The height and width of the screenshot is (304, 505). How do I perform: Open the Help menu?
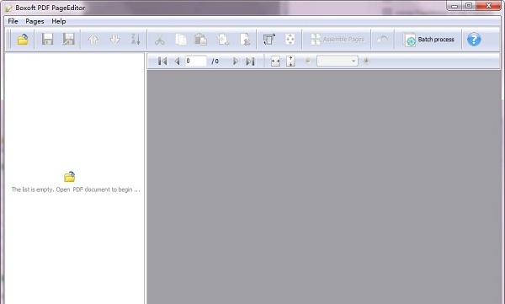pos(59,21)
